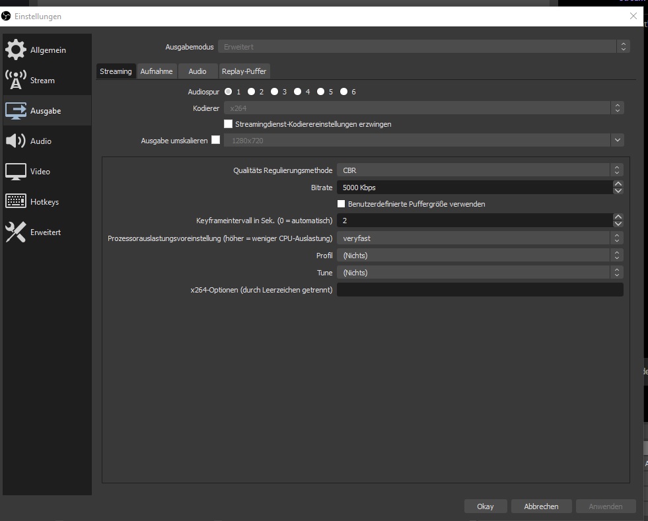Click the gear icon for Allgemein settings
This screenshot has width=648, height=521.
[16, 50]
